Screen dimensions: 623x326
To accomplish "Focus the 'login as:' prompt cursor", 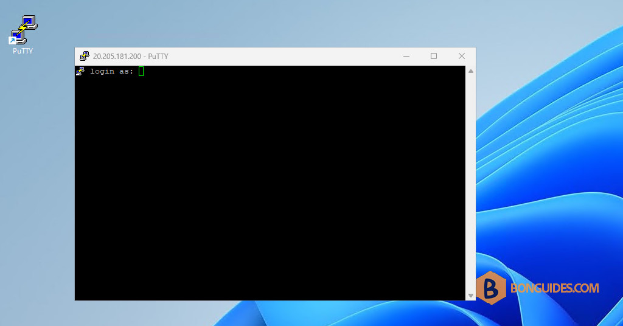I will pyautogui.click(x=141, y=71).
